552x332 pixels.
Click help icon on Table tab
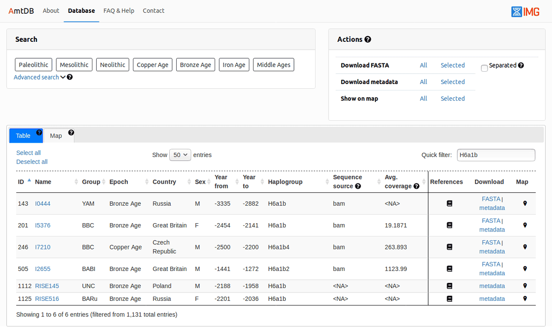(x=39, y=133)
